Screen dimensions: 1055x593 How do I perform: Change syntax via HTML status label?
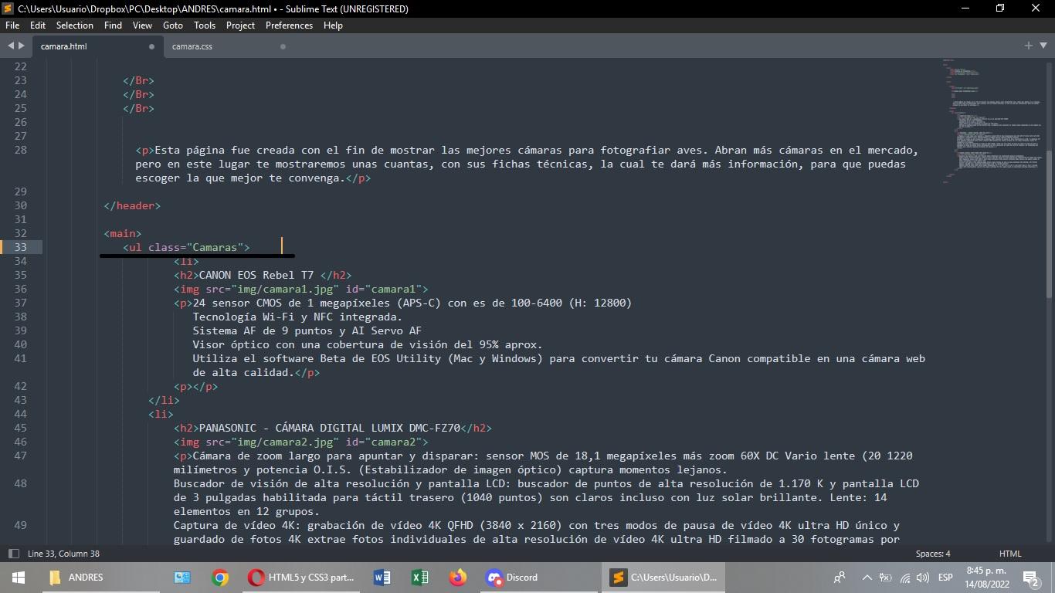[1010, 554]
